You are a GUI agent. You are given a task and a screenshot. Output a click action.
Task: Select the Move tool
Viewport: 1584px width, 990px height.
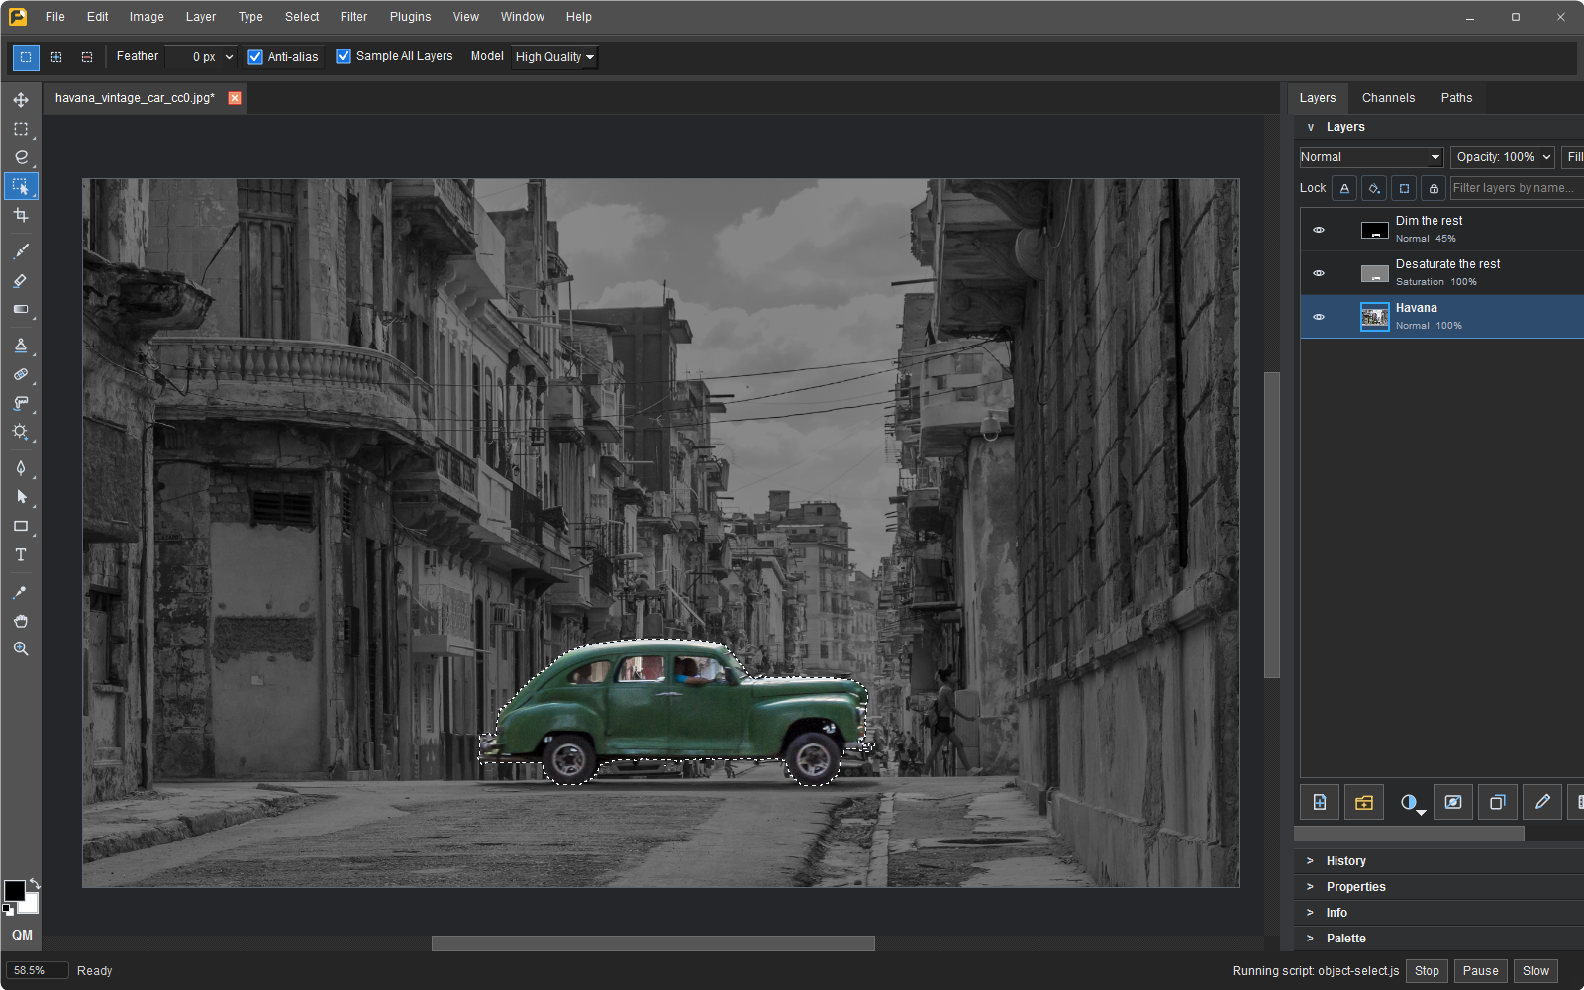pos(21,100)
